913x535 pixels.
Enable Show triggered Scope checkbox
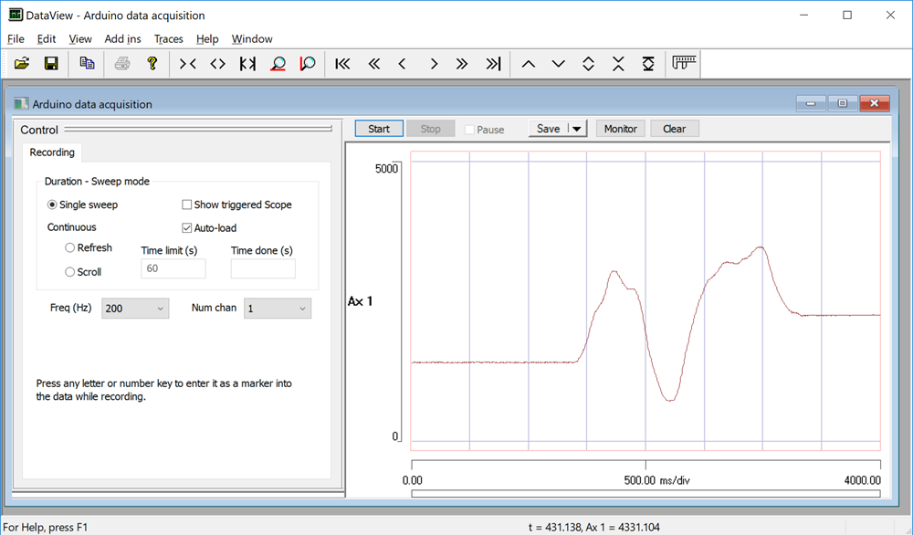click(x=187, y=205)
